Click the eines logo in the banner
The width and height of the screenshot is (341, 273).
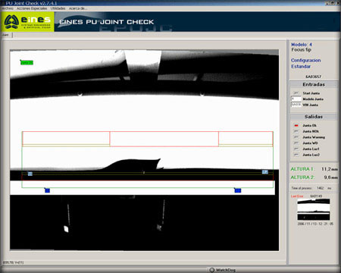[27, 22]
